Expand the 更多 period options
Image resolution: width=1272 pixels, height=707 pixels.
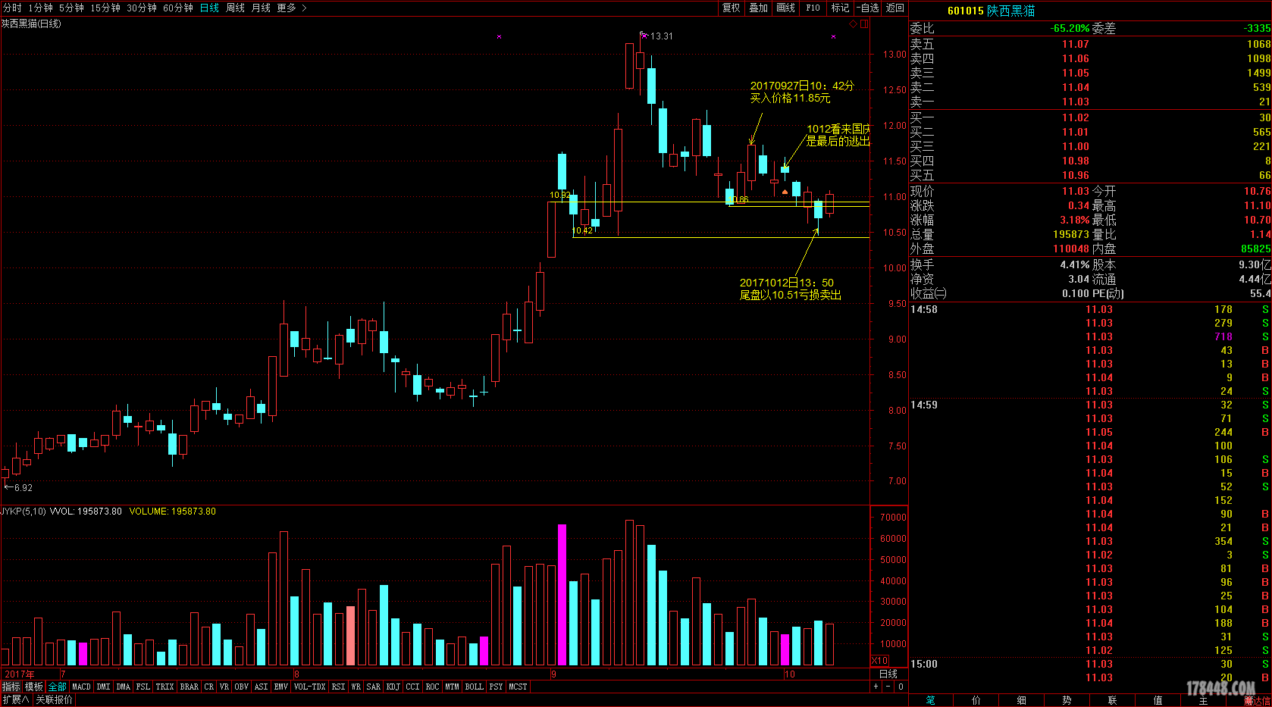[292, 8]
